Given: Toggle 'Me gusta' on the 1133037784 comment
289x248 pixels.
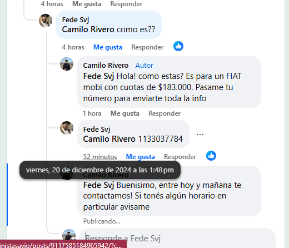Looking at the screenshot, I should point(141,157).
